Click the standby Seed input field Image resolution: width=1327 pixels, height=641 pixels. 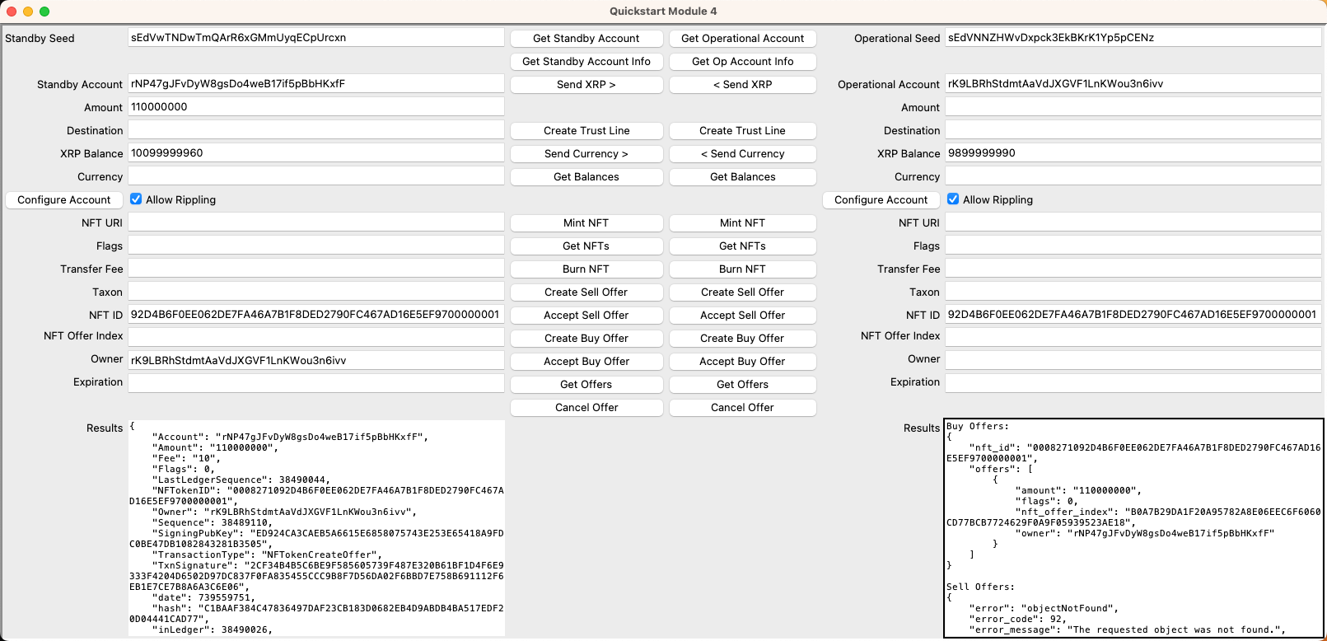315,38
